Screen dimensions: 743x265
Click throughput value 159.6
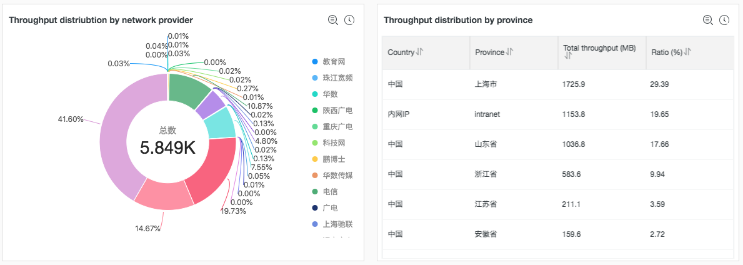(571, 234)
